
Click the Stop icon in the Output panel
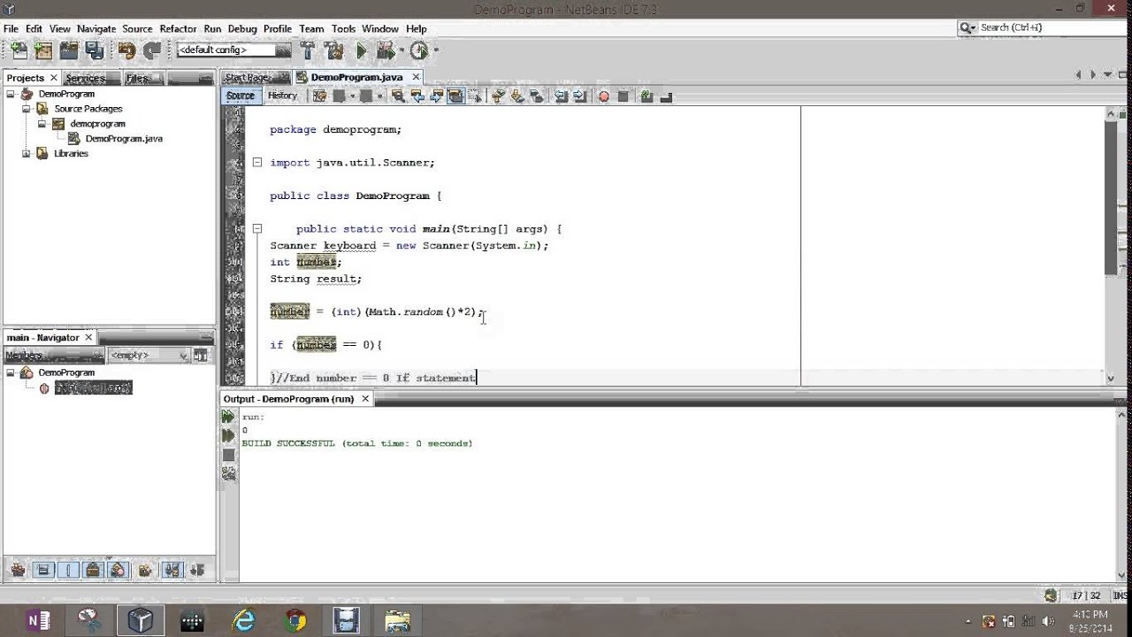click(x=228, y=455)
